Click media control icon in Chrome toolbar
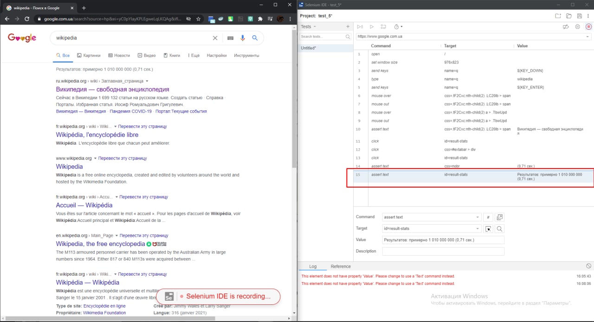The width and height of the screenshot is (594, 322). (270, 19)
